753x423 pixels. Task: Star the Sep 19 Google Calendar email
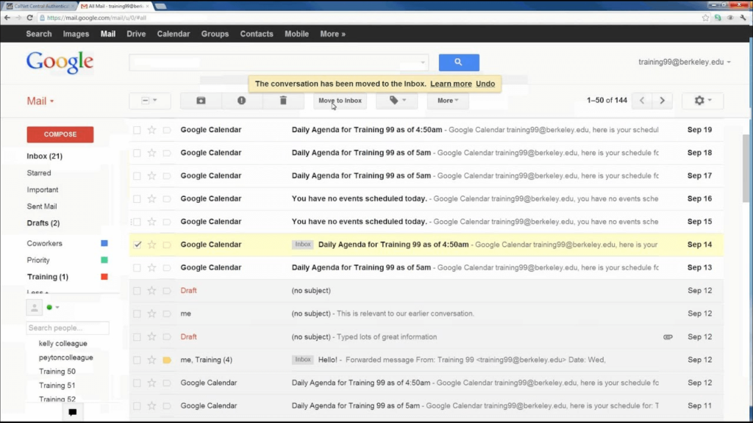[152, 130]
